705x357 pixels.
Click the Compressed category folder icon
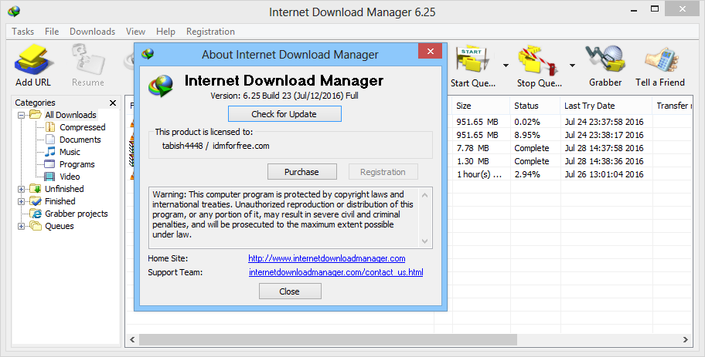click(x=50, y=127)
